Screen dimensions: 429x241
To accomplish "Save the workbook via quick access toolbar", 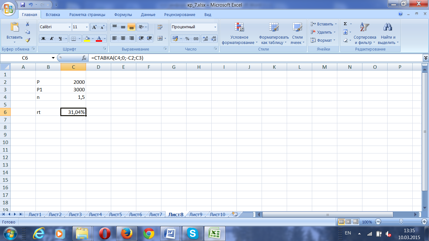I will (x=23, y=5).
